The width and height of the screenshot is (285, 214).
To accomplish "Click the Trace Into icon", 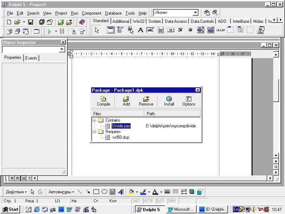I will point(73,31).
